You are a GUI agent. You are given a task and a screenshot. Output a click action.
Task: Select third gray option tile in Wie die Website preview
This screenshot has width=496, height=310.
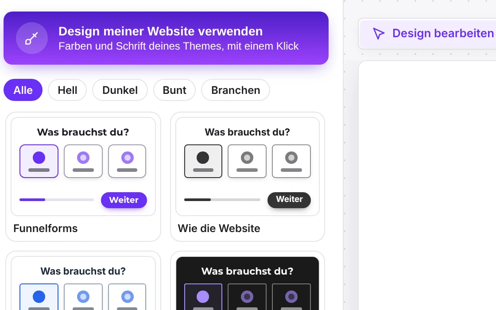(x=291, y=161)
